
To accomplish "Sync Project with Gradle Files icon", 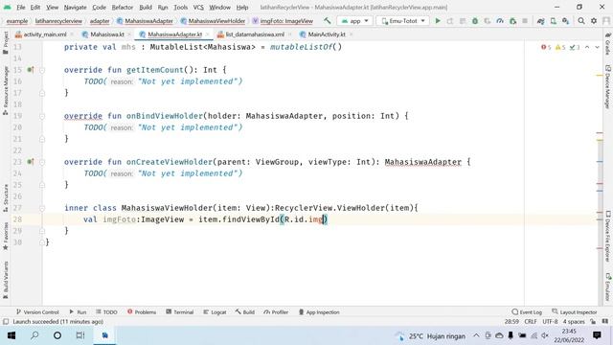I will click(x=540, y=21).
